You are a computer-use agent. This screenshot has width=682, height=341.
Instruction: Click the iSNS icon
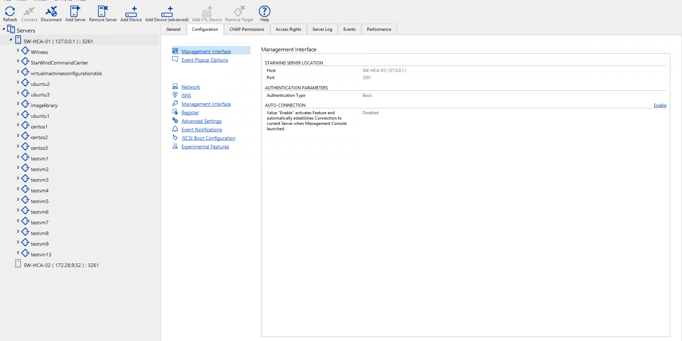[x=175, y=95]
